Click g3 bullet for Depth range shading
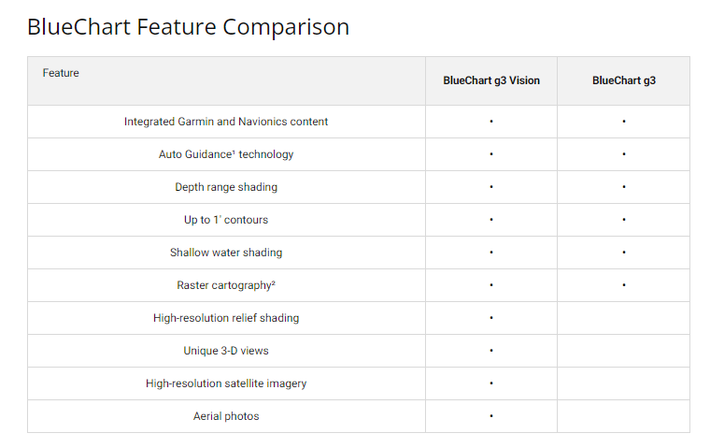710x448 pixels. [623, 187]
